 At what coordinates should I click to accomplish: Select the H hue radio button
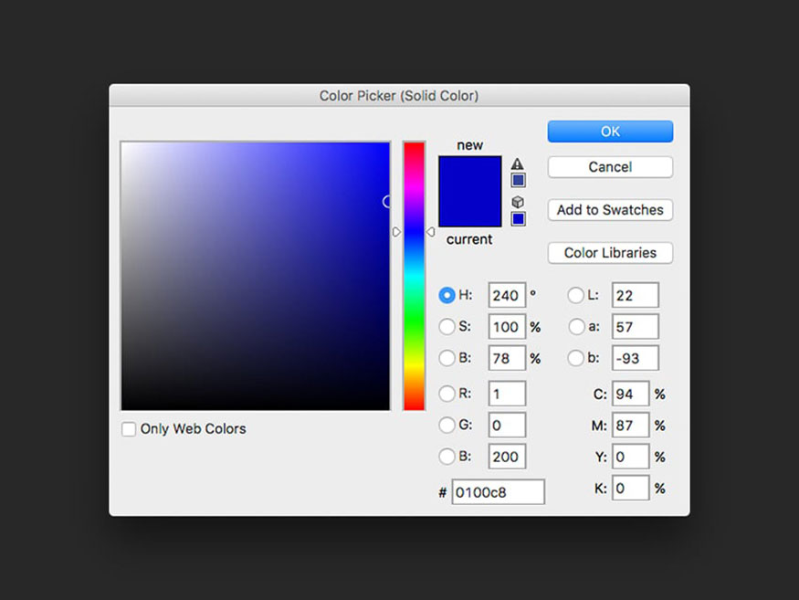[x=447, y=295]
